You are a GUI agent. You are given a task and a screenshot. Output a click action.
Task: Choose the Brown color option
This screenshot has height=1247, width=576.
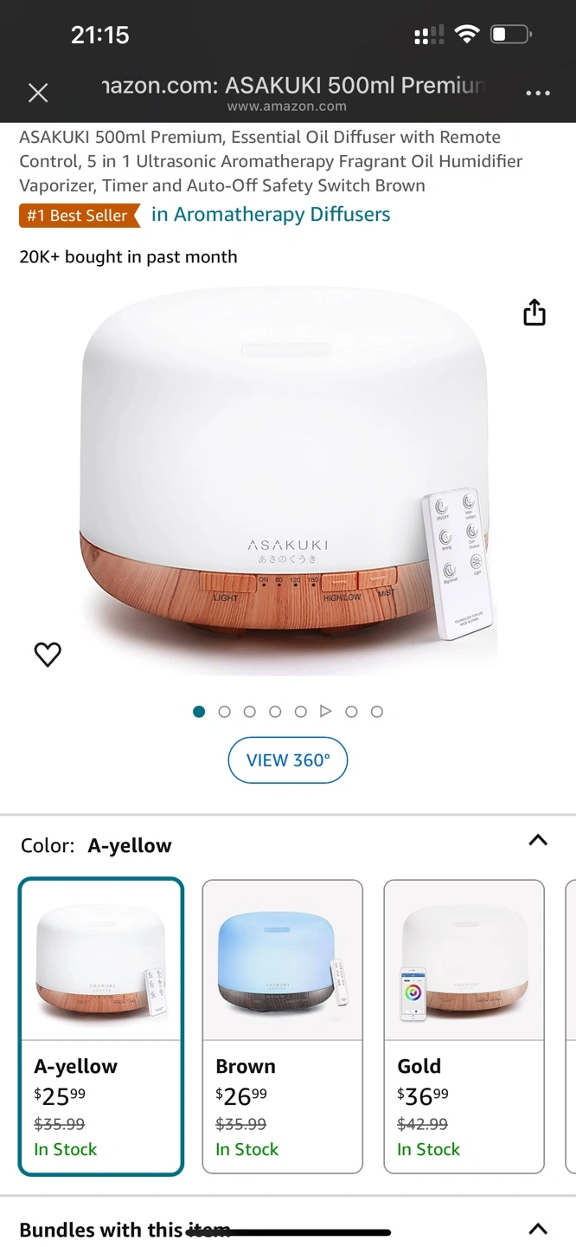pyautogui.click(x=282, y=1026)
